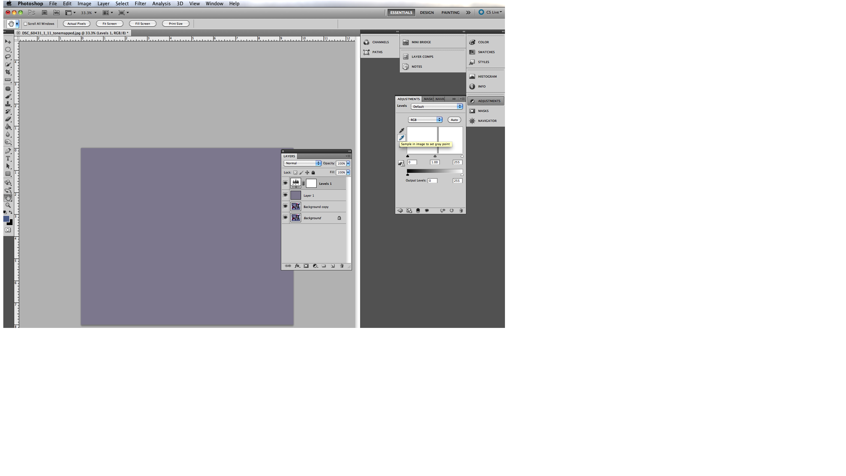This screenshot has width=846, height=476.
Task: Delete layer via trash icon
Action: pos(342,266)
